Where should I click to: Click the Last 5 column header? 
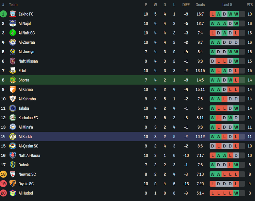coord(227,5)
